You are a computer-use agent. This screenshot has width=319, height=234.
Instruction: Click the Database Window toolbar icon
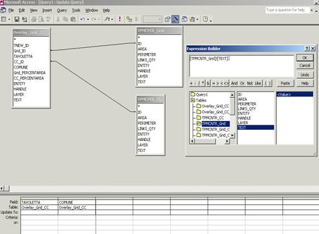tap(184, 19)
